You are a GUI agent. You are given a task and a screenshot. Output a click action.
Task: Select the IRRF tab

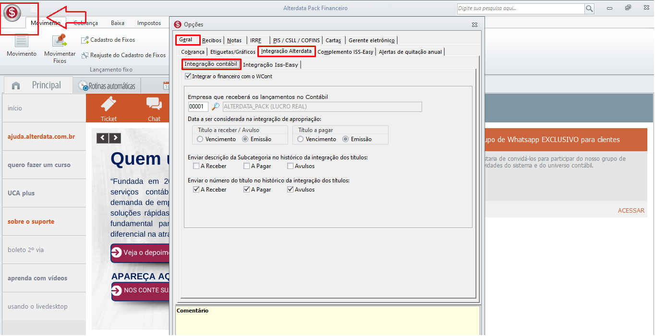(255, 40)
